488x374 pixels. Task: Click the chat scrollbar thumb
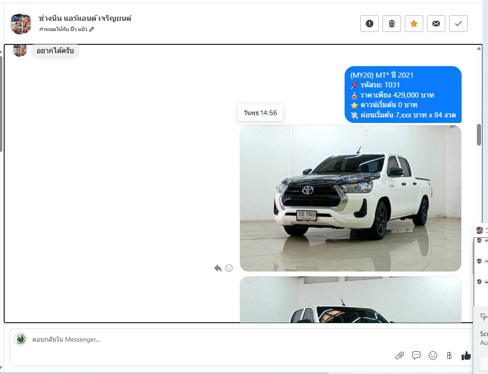point(479,135)
